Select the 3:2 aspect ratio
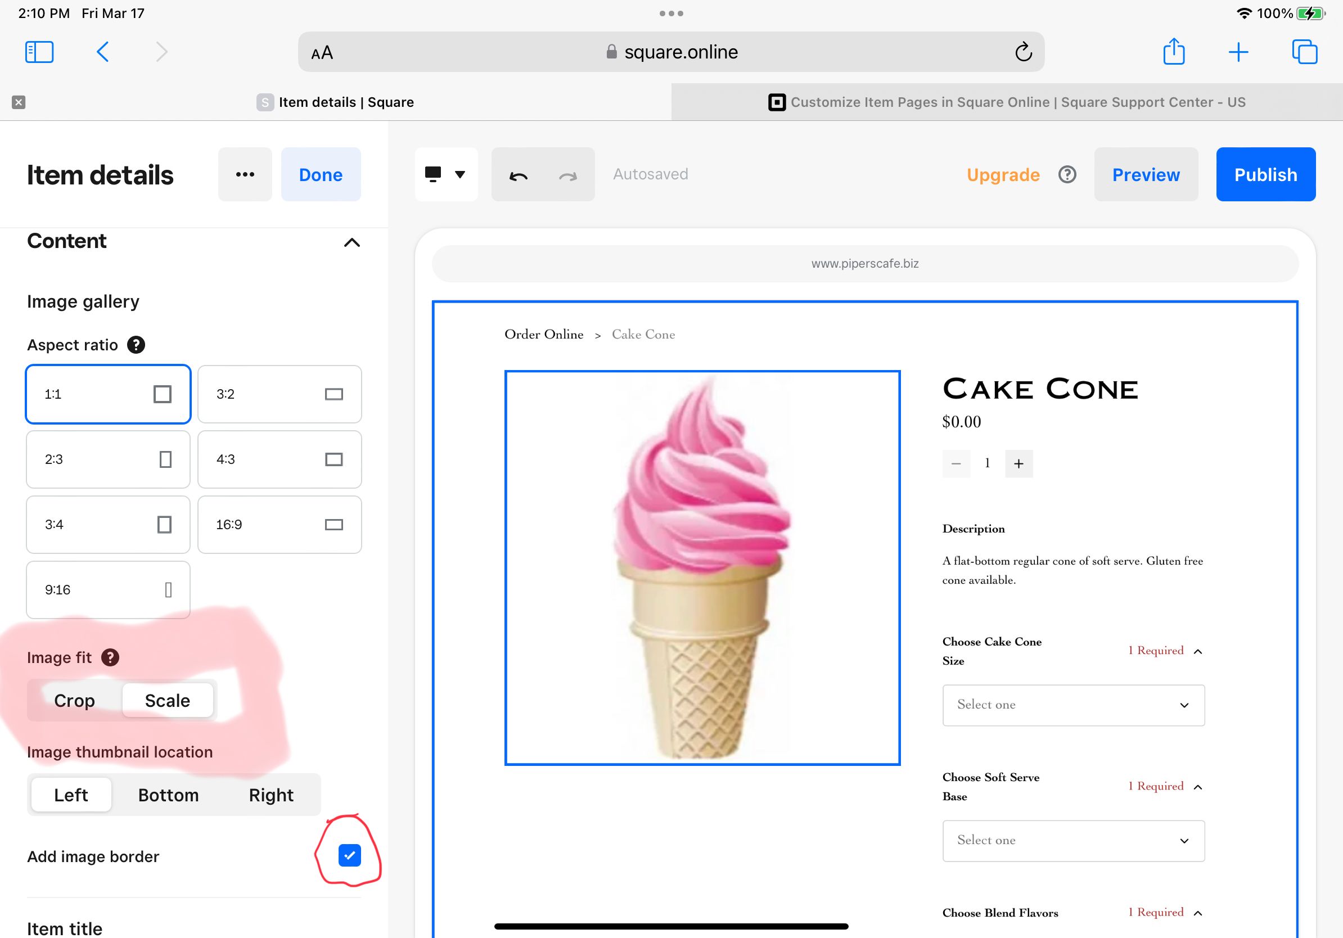1343x938 pixels. tap(280, 394)
